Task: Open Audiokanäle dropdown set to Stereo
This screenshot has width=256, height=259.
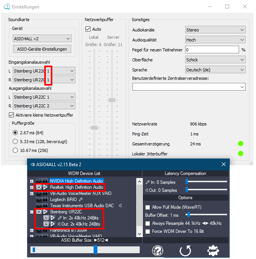Action: click(215, 30)
